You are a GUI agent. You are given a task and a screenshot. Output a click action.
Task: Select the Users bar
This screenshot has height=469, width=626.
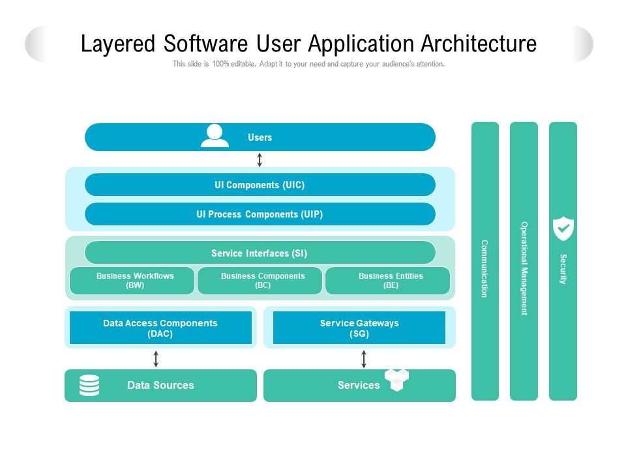pyautogui.click(x=260, y=137)
